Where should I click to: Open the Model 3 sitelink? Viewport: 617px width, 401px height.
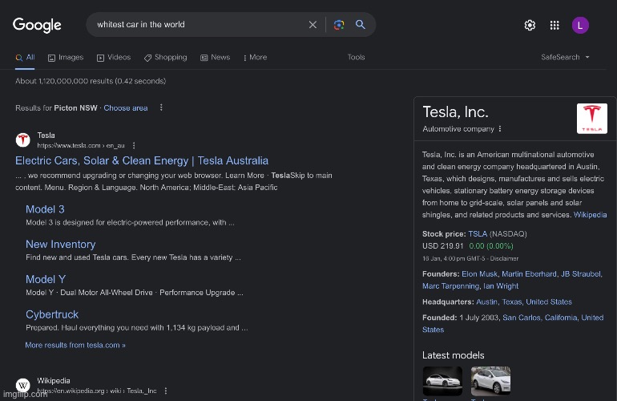click(x=45, y=209)
